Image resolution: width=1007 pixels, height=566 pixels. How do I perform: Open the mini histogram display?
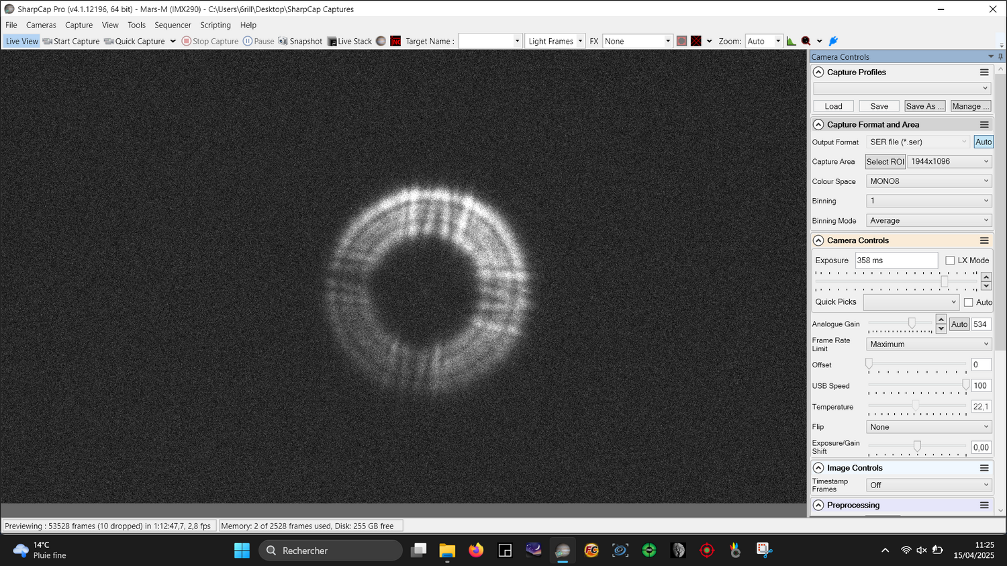(791, 41)
